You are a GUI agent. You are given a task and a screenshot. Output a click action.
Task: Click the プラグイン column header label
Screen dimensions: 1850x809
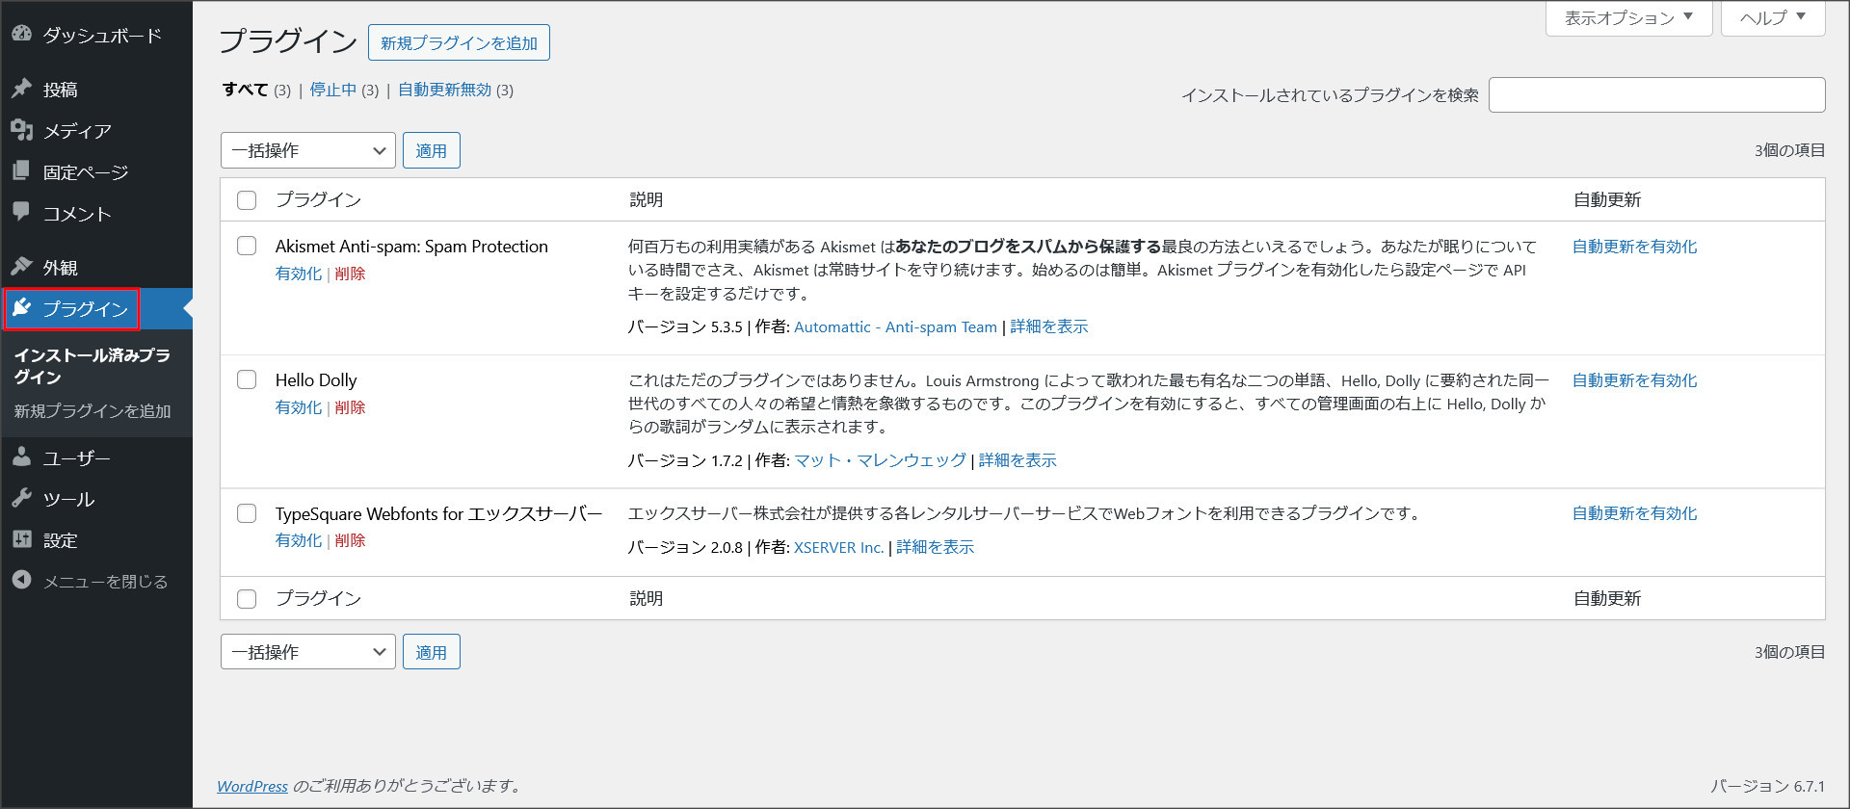click(318, 199)
